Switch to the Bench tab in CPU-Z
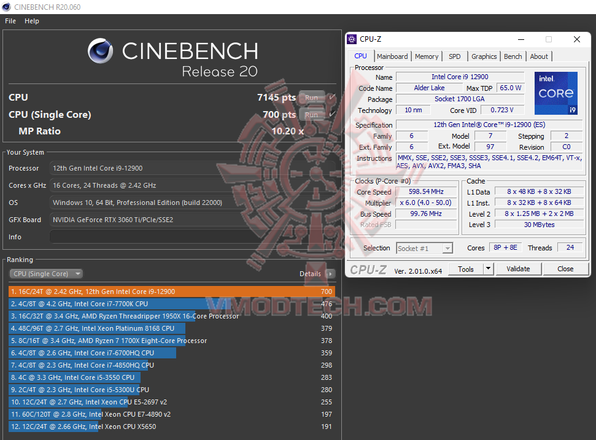This screenshot has width=596, height=440. pyautogui.click(x=513, y=56)
